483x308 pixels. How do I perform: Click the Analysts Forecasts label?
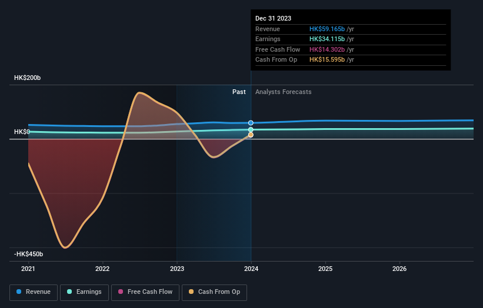point(284,92)
